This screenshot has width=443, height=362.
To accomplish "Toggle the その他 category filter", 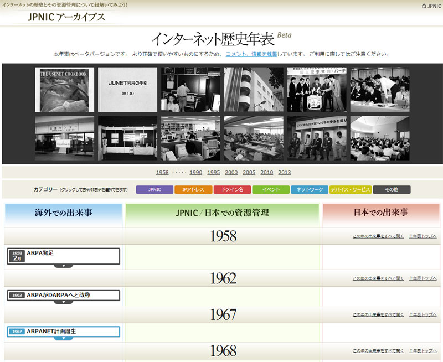I will [x=391, y=189].
